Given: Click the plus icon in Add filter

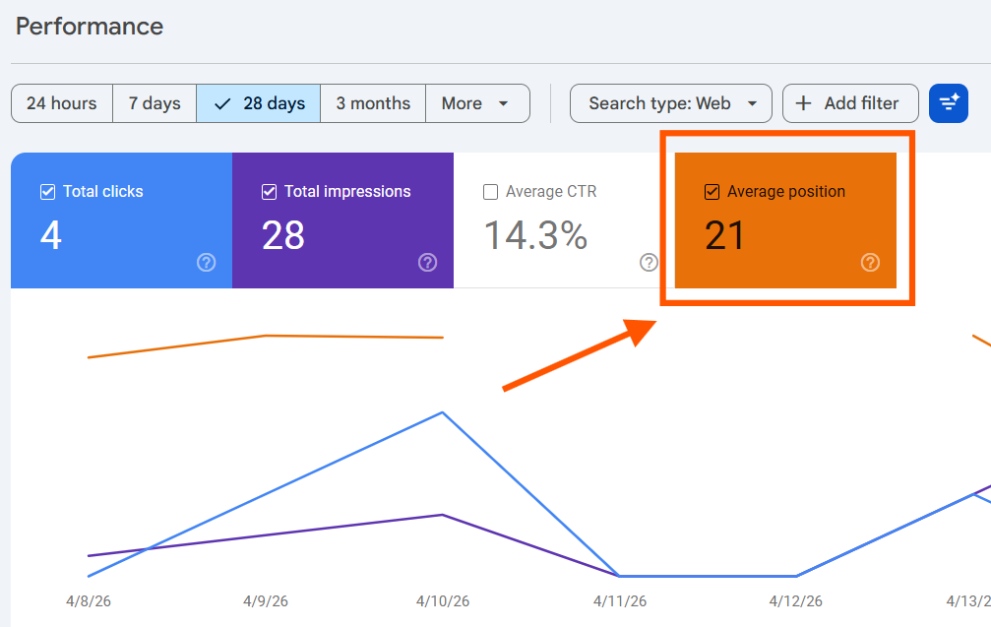Looking at the screenshot, I should 803,103.
